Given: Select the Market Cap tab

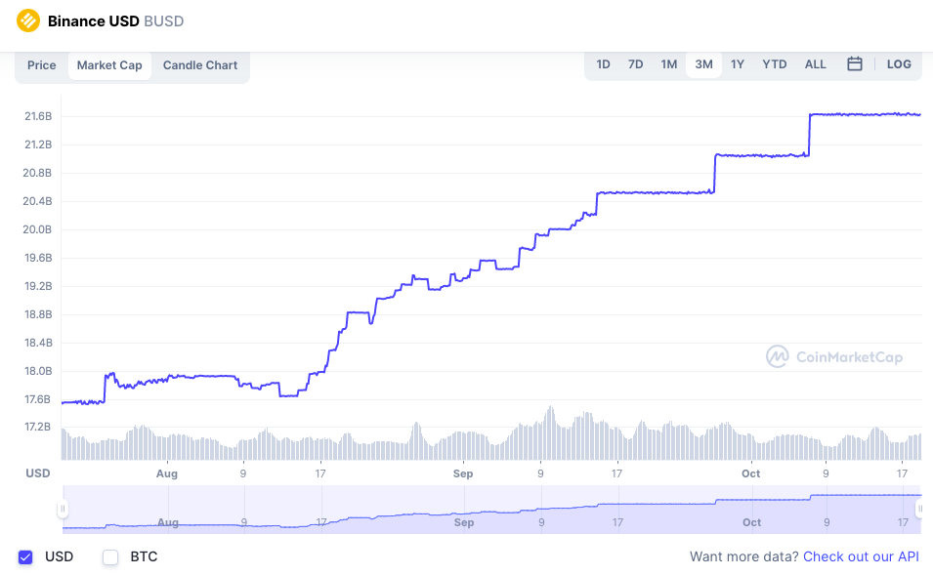Looking at the screenshot, I should (109, 65).
